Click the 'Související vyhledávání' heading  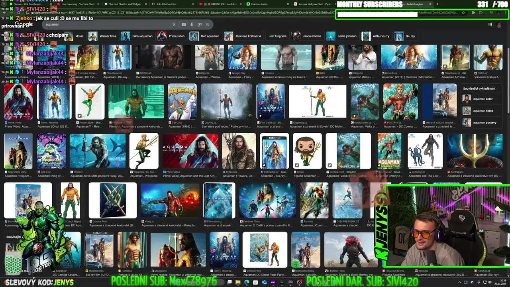coord(479,88)
